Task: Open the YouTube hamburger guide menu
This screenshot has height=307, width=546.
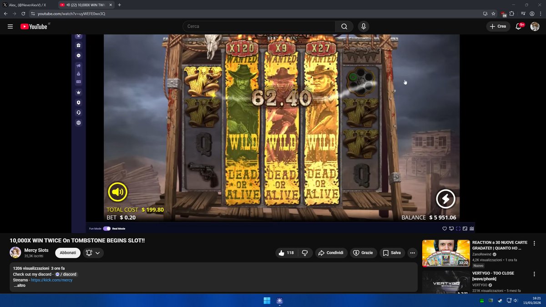Action: click(10, 26)
